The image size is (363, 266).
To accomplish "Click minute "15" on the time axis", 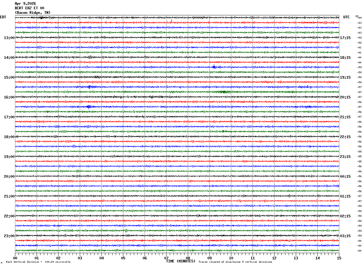I will click(x=339, y=258).
